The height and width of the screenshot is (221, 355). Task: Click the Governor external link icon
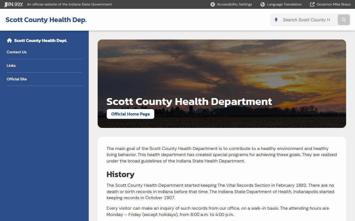(312, 4)
